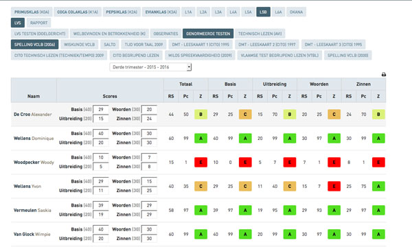
Task: Click the student name Van Glock Wimpie
Action: pos(32,234)
